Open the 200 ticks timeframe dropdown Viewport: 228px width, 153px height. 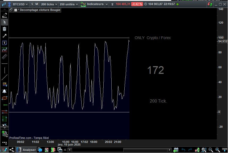(49, 4)
